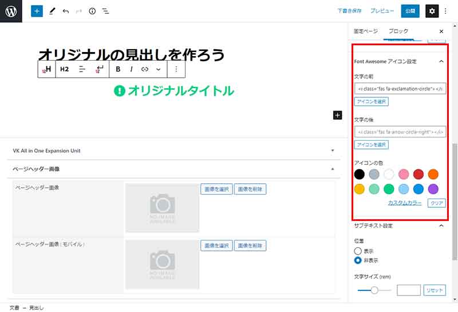
Task: Choose the red icon color swatch
Action: [x=418, y=174]
